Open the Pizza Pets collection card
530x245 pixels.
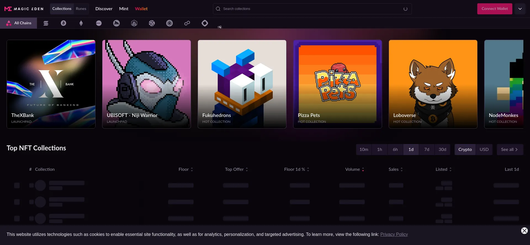(337, 84)
